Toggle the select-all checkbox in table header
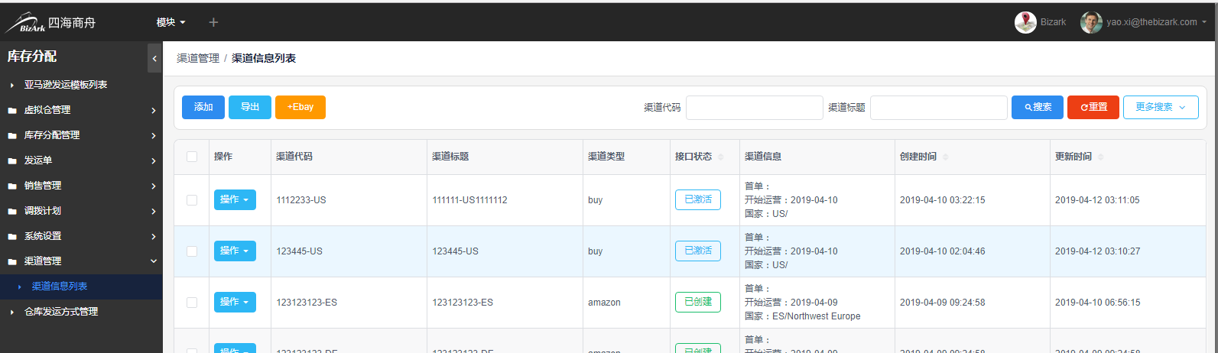This screenshot has height=353, width=1218. pyautogui.click(x=192, y=157)
